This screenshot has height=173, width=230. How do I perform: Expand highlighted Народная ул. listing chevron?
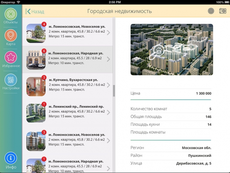[108, 59]
